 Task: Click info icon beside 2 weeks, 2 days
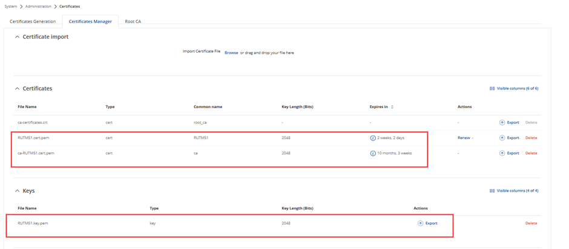point(373,138)
